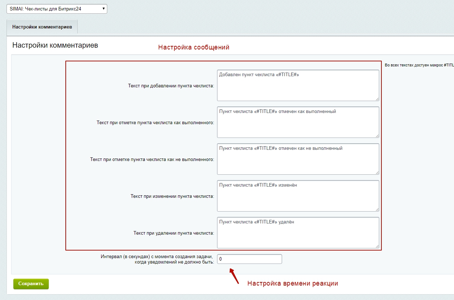Screen dimensions: 454x300
Task: Click label «Текст при удалении пункта чеклиста»
Action: [174, 233]
